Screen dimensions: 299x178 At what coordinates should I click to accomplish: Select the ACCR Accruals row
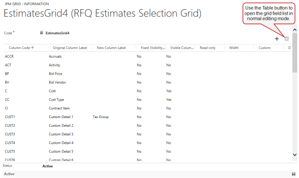pyautogui.click(x=147, y=56)
